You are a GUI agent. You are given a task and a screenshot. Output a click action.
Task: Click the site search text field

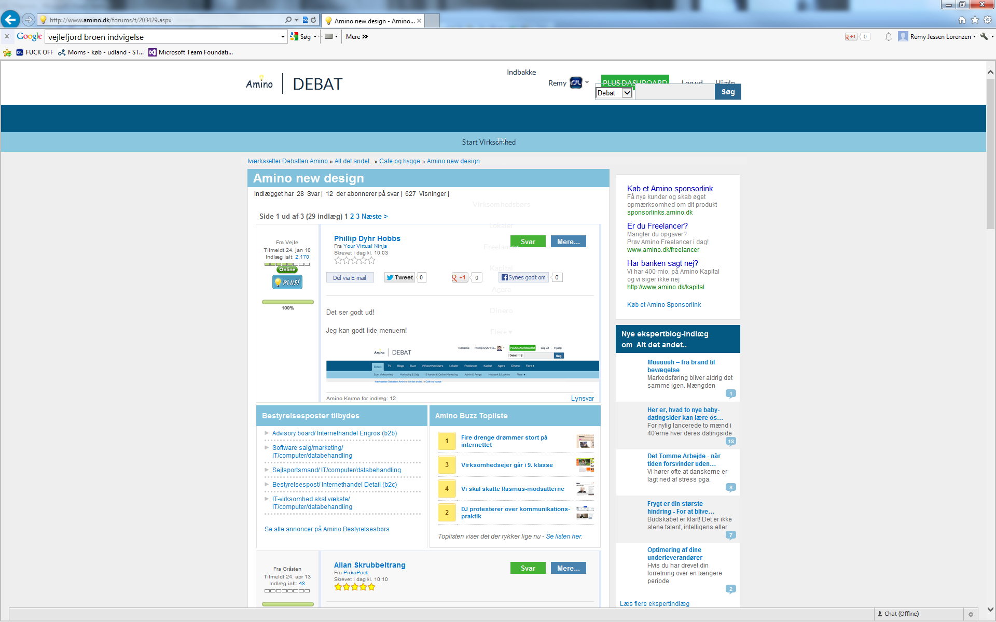tap(675, 92)
